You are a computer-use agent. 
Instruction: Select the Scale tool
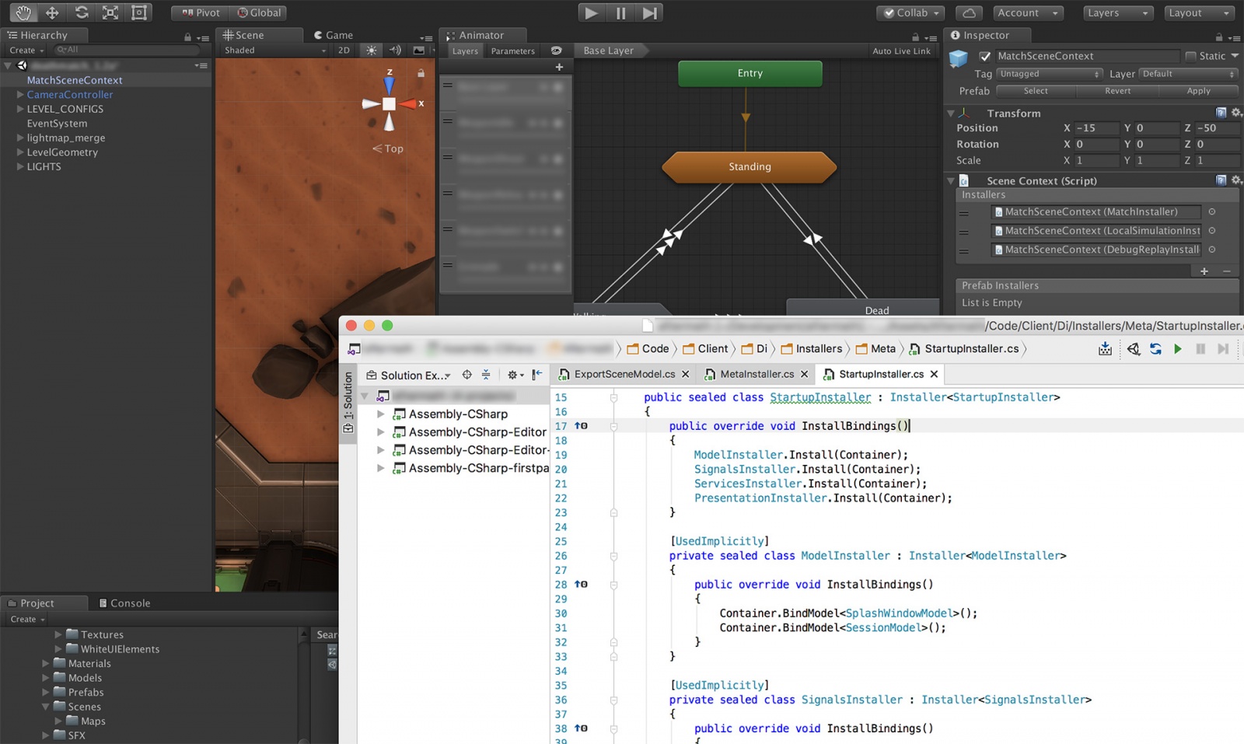[x=110, y=12]
